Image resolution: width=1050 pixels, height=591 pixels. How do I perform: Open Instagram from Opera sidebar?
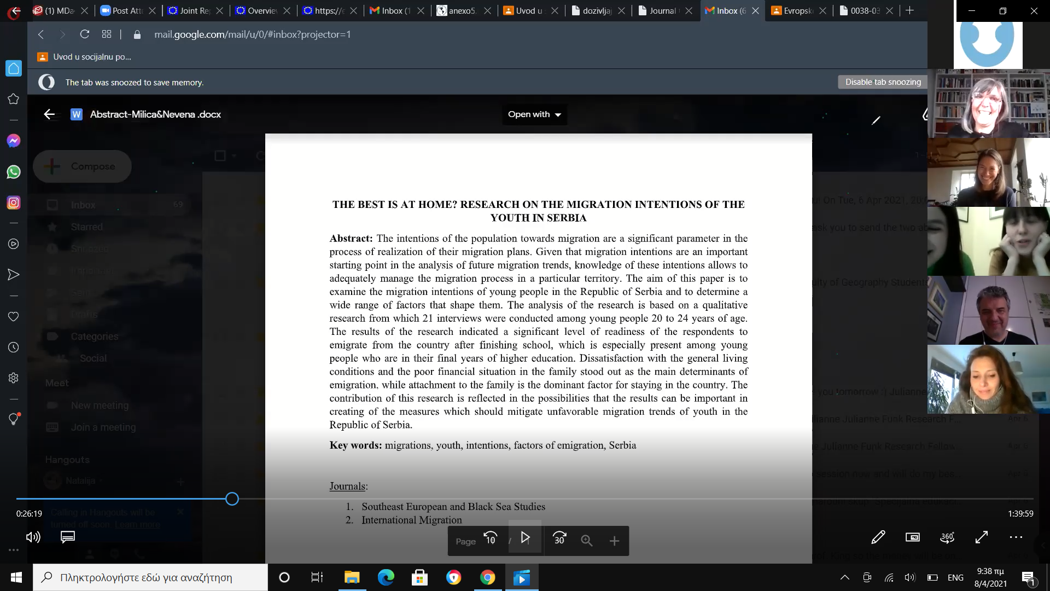point(14,203)
